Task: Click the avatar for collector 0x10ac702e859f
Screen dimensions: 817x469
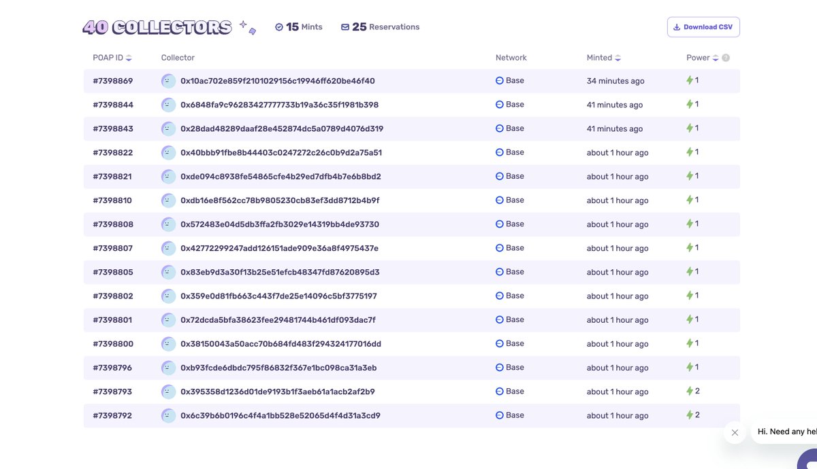Action: (x=168, y=81)
